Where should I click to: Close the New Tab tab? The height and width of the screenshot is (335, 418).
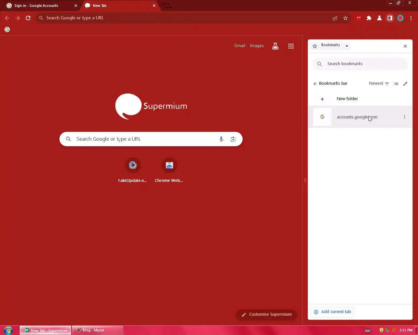pos(154,6)
